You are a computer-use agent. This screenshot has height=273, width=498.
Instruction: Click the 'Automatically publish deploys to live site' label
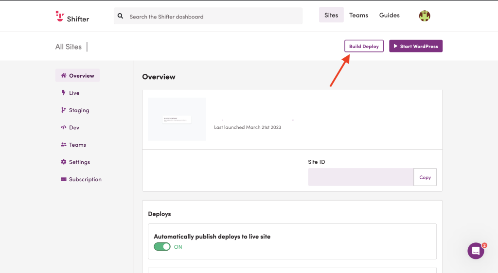click(212, 236)
